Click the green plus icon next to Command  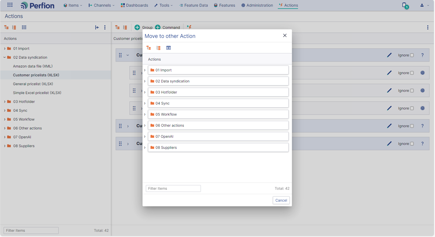(x=158, y=27)
